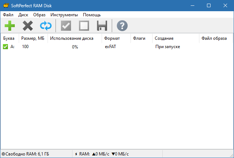
Task: Click the SoftPerfect RAM Disk title bar icon
Action: [x=6, y=5]
